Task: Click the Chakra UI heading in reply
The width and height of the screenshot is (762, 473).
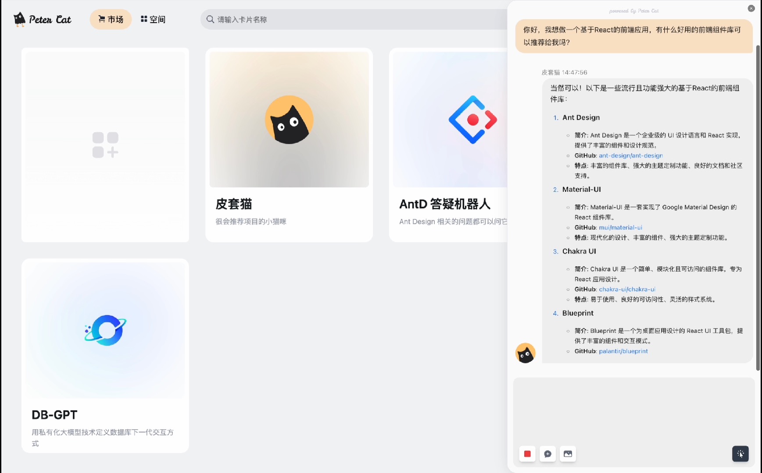Action: [x=579, y=251]
